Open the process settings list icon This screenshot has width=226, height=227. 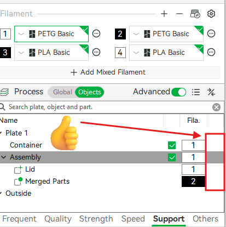[x=196, y=92]
